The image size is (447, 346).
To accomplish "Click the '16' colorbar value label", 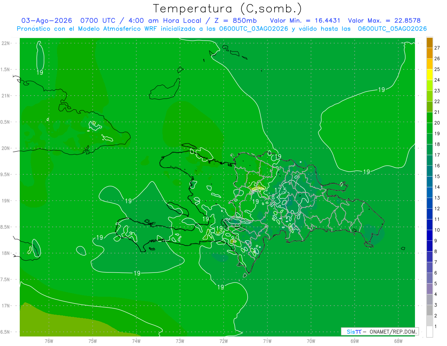I will [437, 165].
